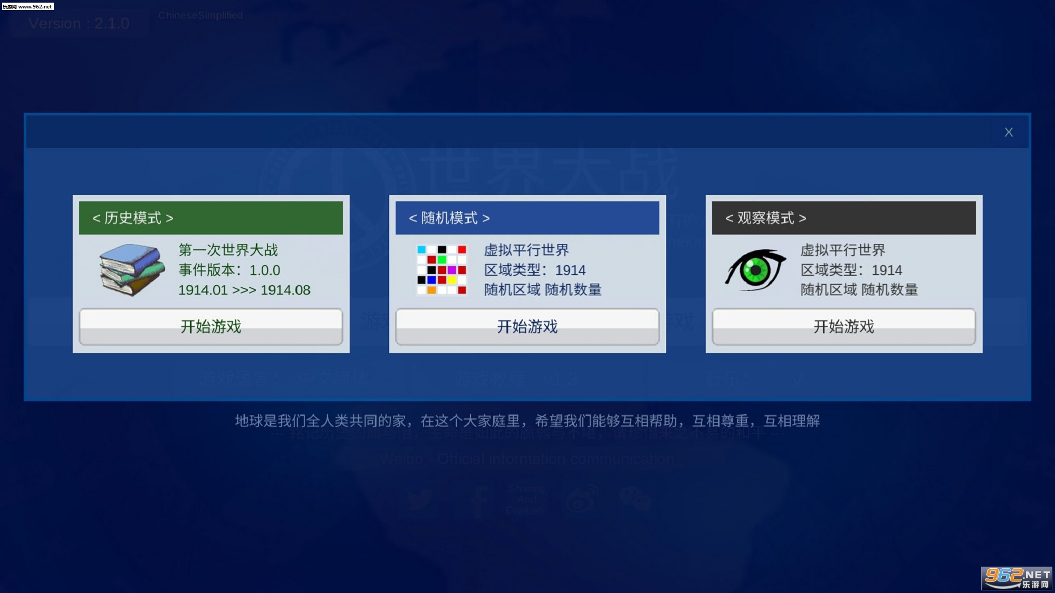Select the < 观察模式 > header
Screen dimensions: 1055x593
coord(843,218)
